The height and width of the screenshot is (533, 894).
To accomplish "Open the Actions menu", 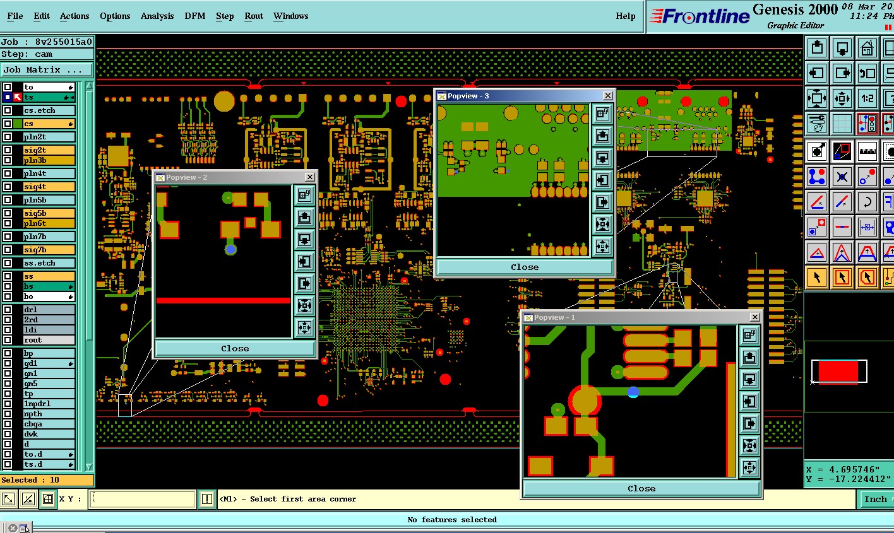I will pyautogui.click(x=74, y=16).
